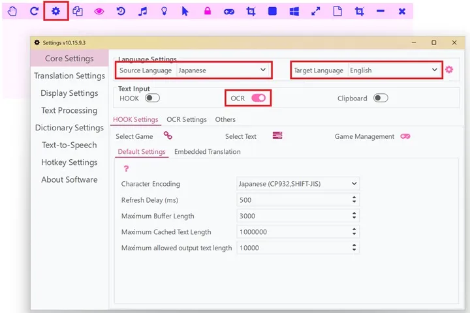Click the copy-to-clipboard icon in toolbar
Image resolution: width=470 pixels, height=313 pixels.
[x=78, y=11]
